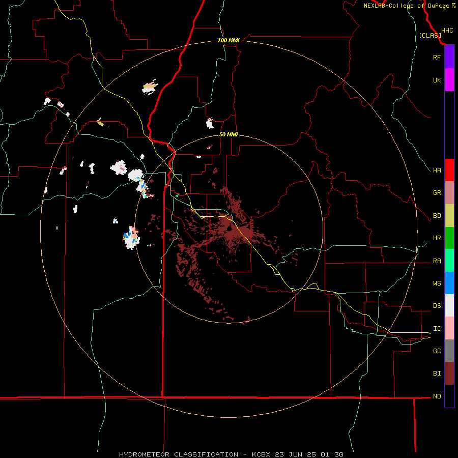Click the DS white legend swatch
The width and height of the screenshot is (458, 458).
[x=449, y=305]
